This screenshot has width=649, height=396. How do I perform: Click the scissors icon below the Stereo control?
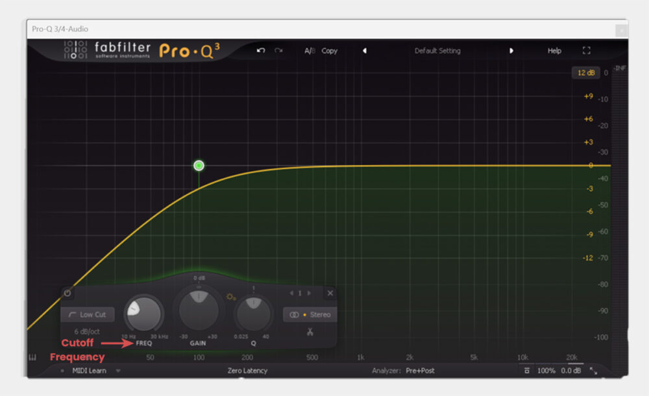click(311, 332)
